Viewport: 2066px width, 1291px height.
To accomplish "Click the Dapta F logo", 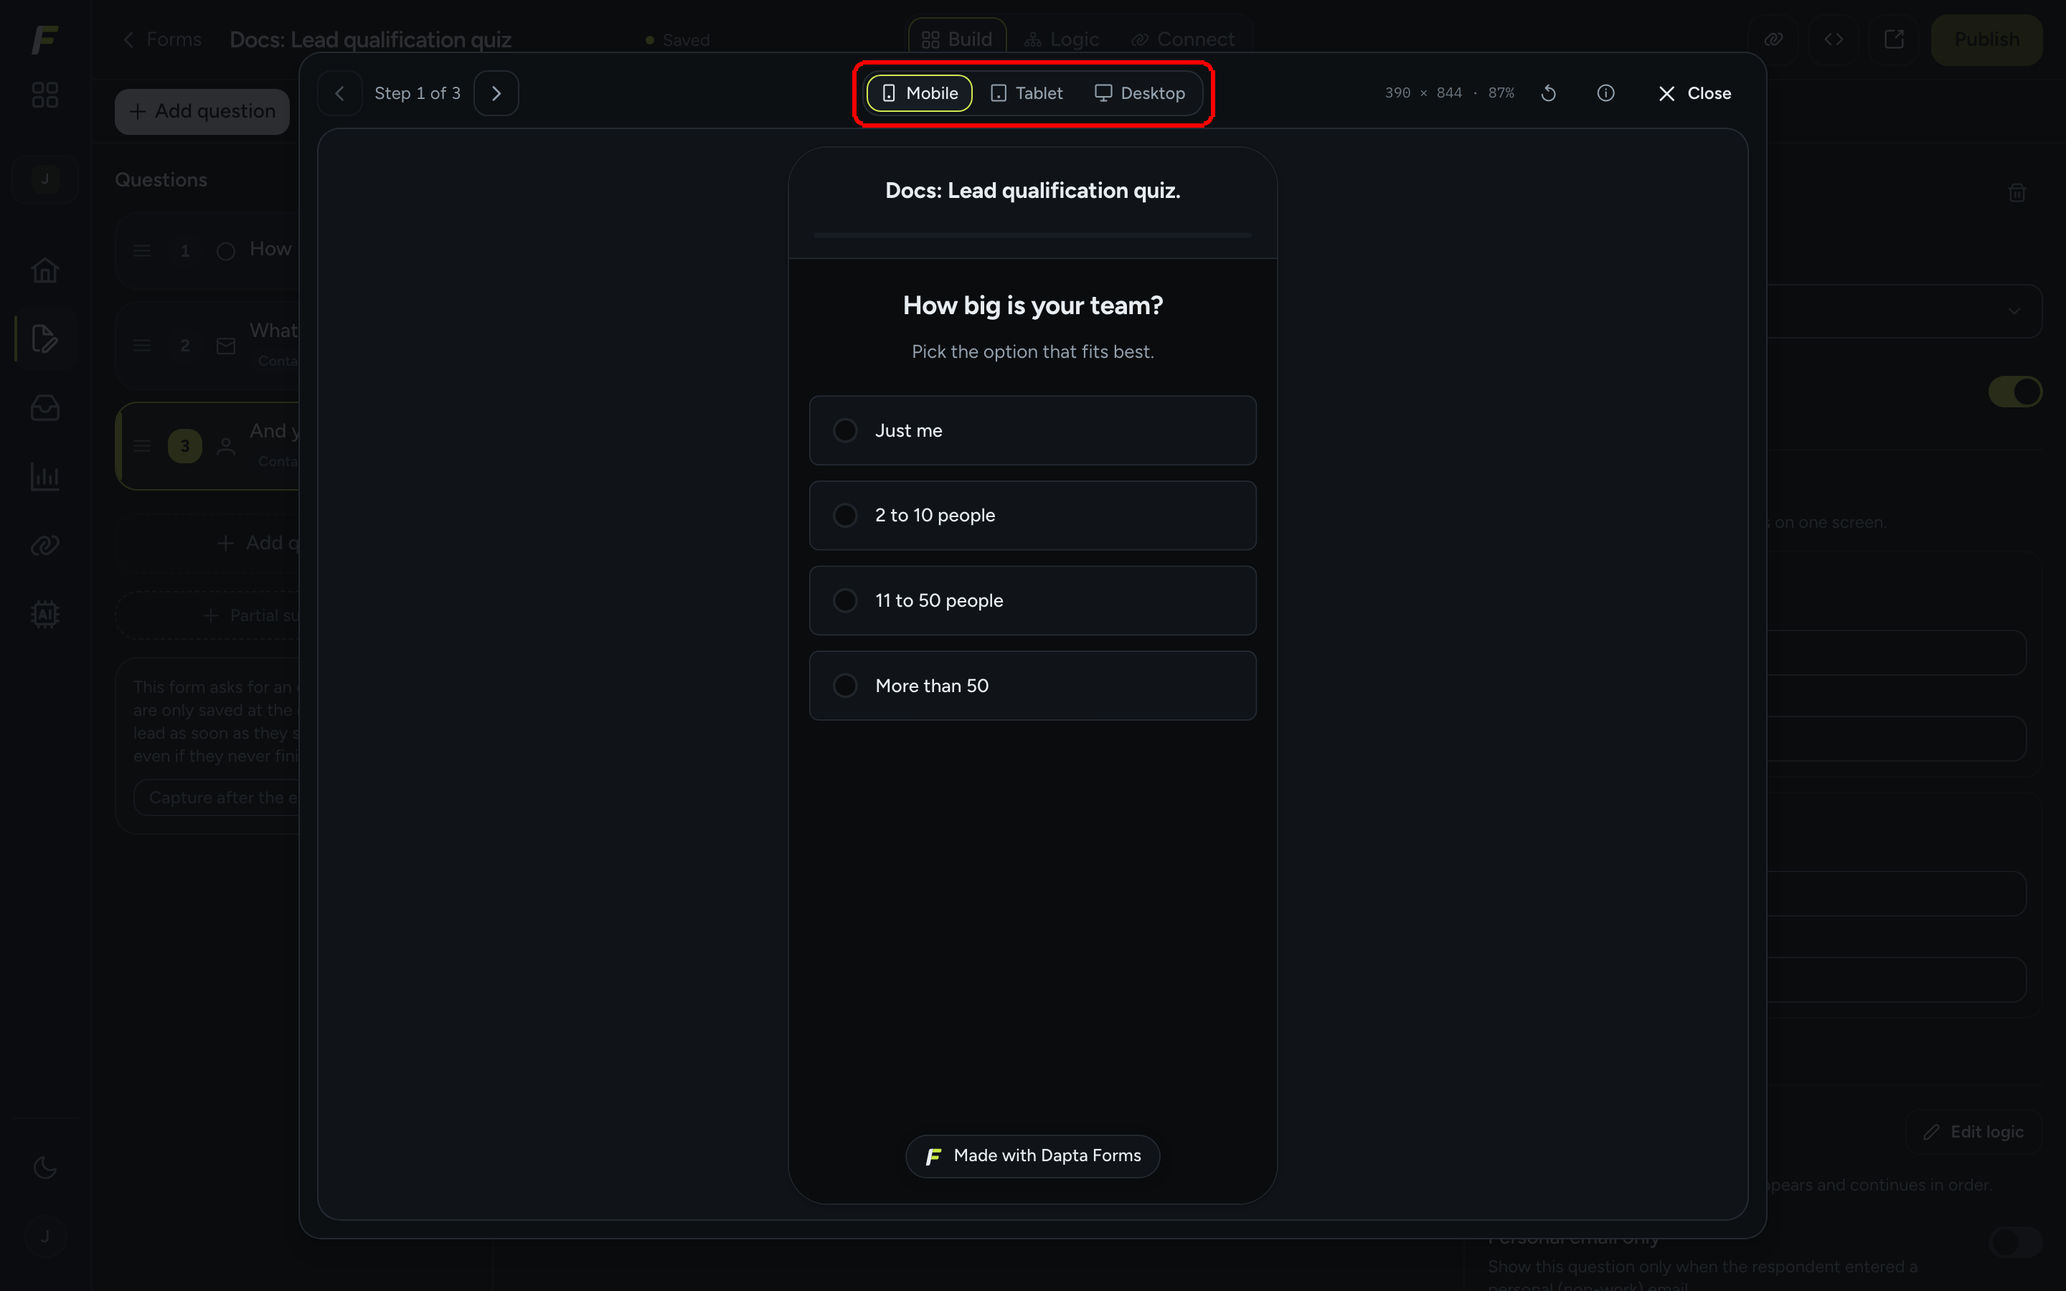I will [45, 39].
